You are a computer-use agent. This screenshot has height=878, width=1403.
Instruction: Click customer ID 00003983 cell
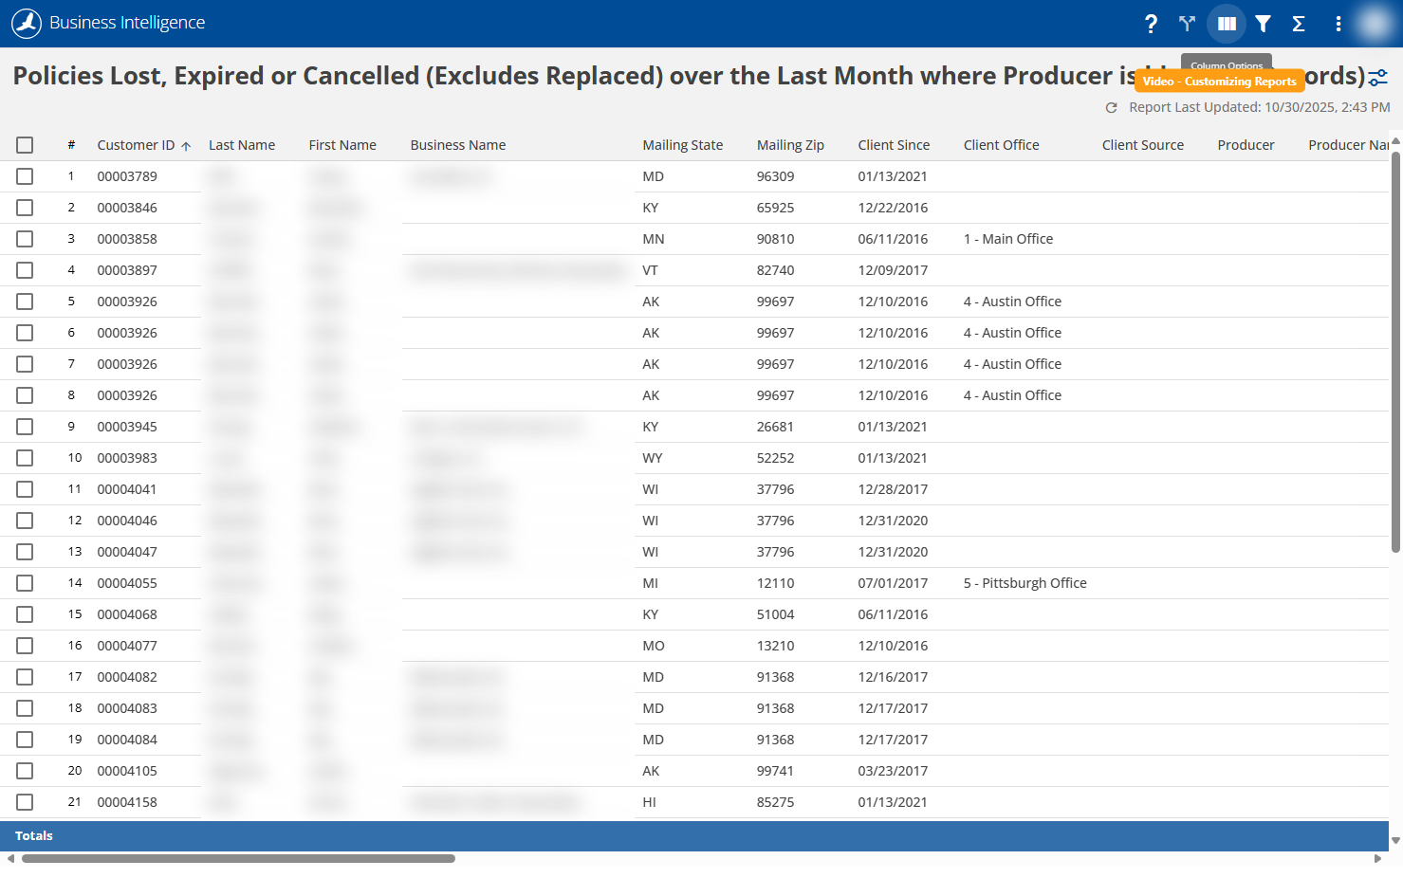127,458
